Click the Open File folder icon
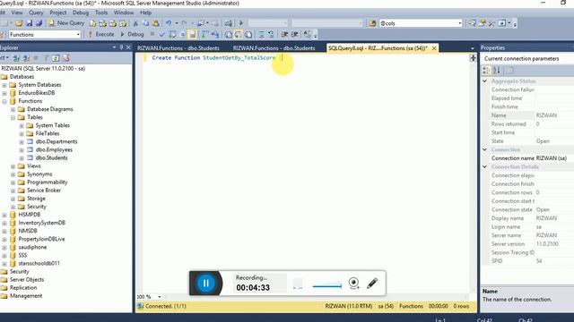574x322 pixels. coord(19,23)
